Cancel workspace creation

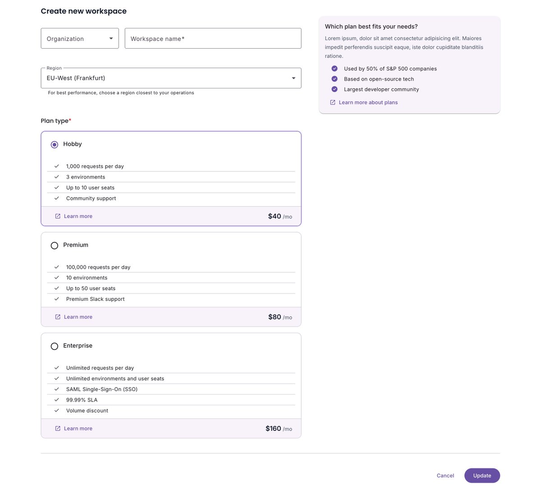click(445, 475)
